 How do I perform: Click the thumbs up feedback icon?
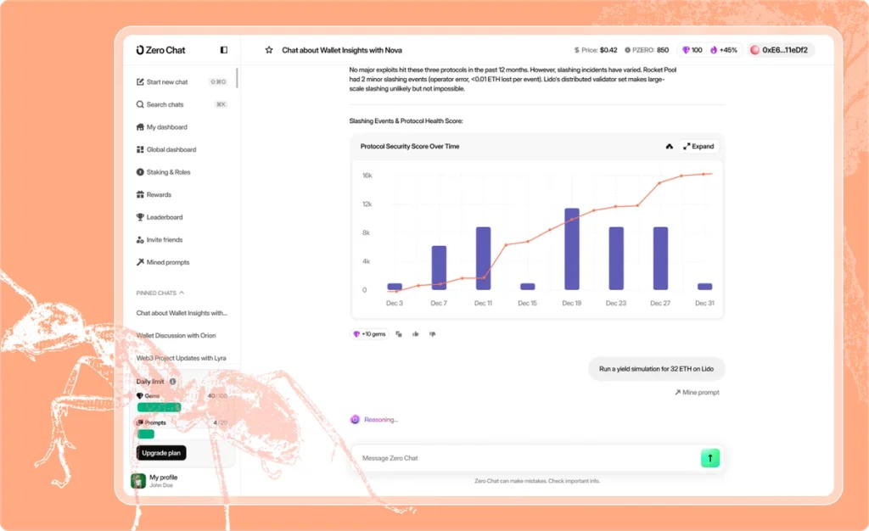(x=416, y=334)
